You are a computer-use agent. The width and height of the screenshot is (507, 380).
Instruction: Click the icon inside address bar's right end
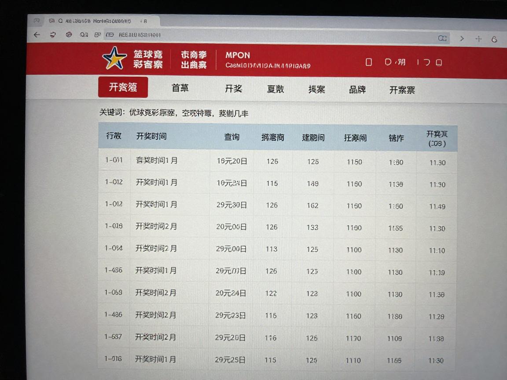pos(442,38)
